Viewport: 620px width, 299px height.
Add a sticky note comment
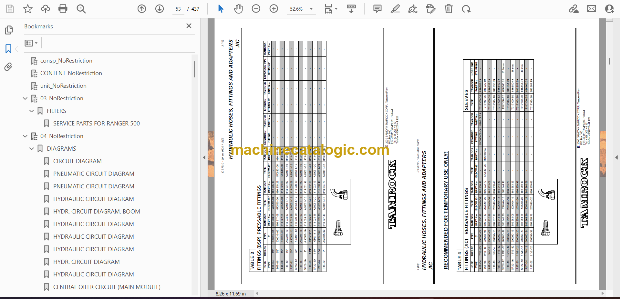(377, 9)
